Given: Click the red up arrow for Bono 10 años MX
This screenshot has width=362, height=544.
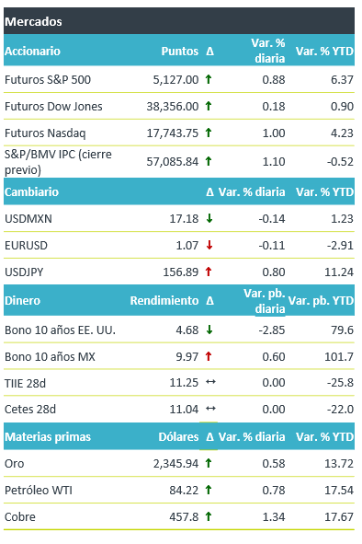Looking at the screenshot, I should (x=209, y=356).
